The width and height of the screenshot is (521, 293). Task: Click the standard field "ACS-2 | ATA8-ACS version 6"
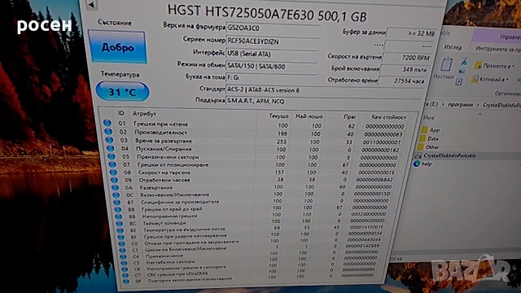[324, 90]
